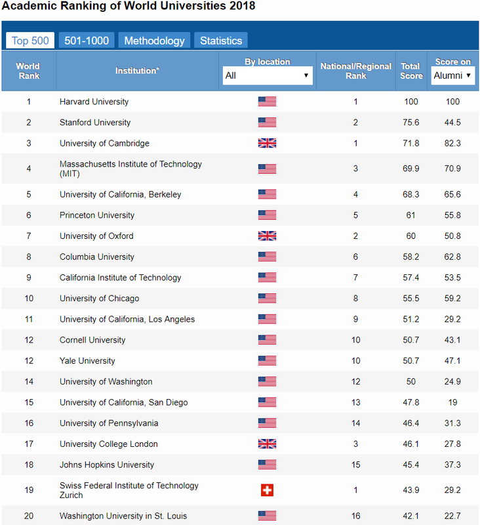This screenshot has width=480, height=525.
Task: Click the UK flag in University College London row
Action: (268, 444)
